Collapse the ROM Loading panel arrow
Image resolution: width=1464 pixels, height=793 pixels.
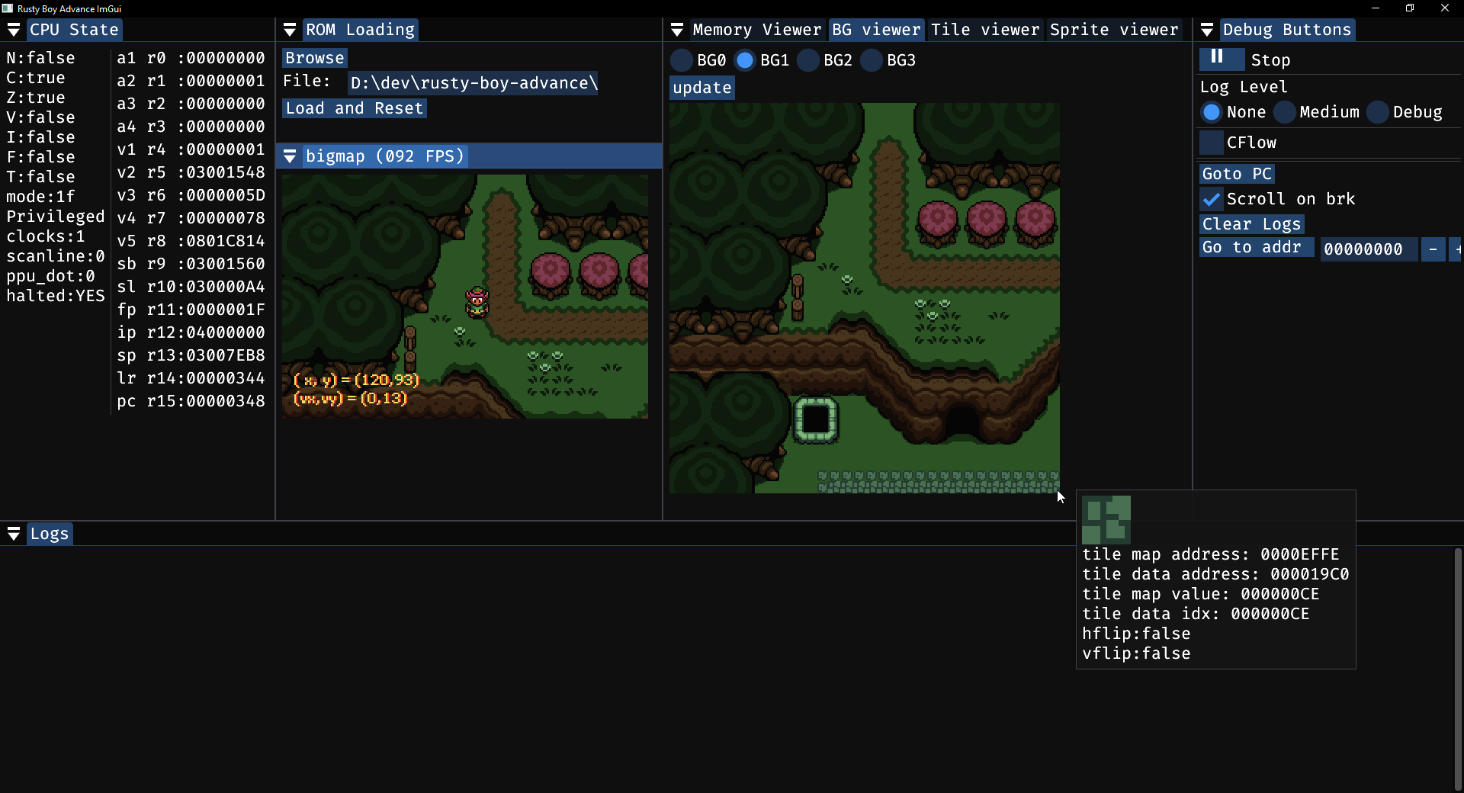click(x=290, y=30)
